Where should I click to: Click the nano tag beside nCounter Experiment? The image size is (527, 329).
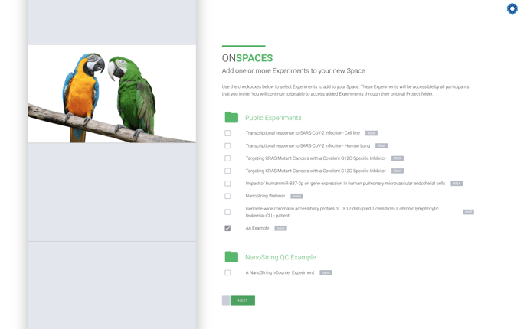coord(326,272)
